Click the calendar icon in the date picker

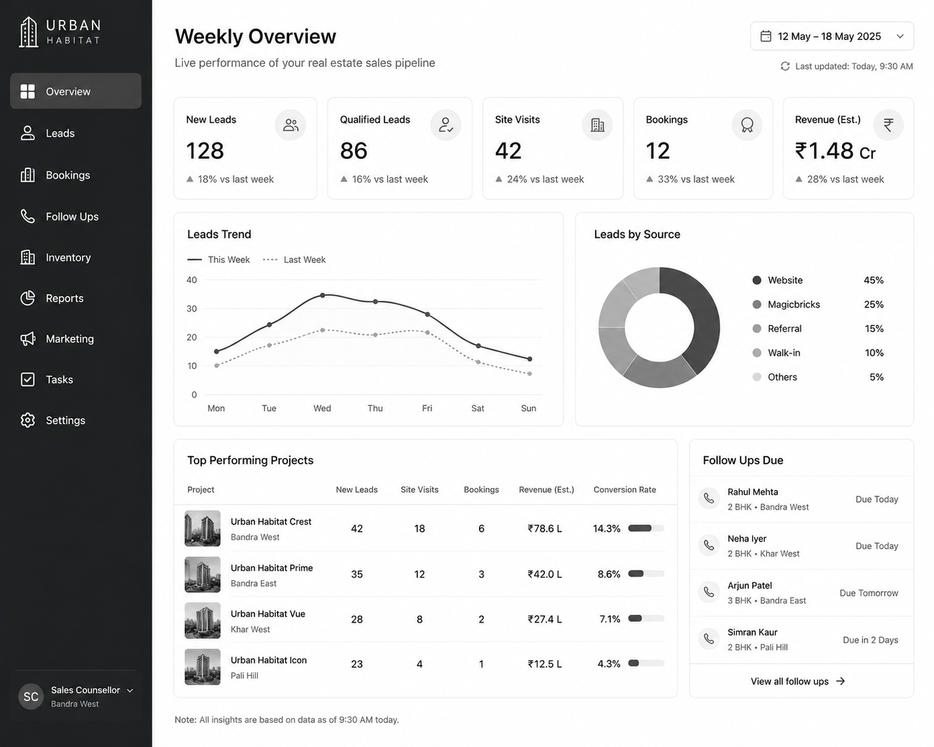[x=766, y=36]
